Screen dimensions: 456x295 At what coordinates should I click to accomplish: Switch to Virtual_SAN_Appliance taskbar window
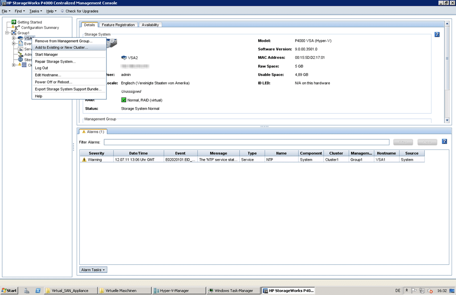tap(70, 291)
